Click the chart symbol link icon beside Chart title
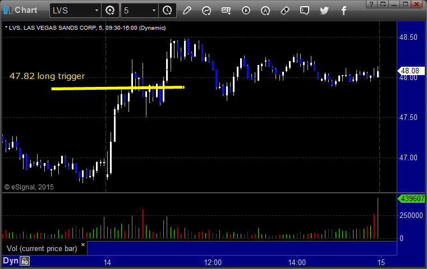The width and height of the screenshot is (427, 269). (8, 10)
